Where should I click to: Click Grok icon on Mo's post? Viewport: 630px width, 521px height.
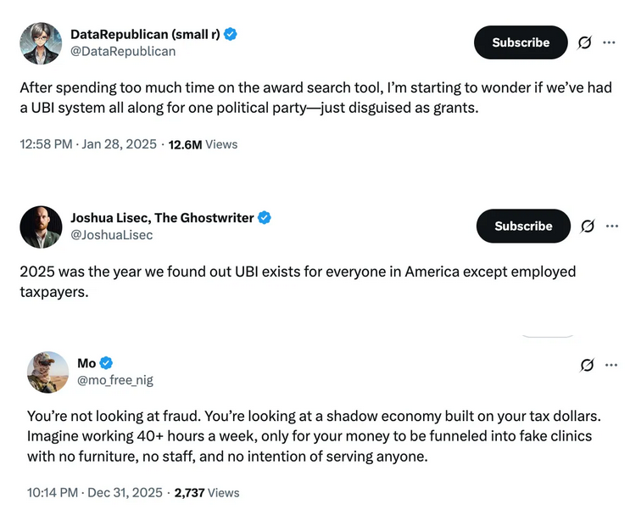[587, 365]
